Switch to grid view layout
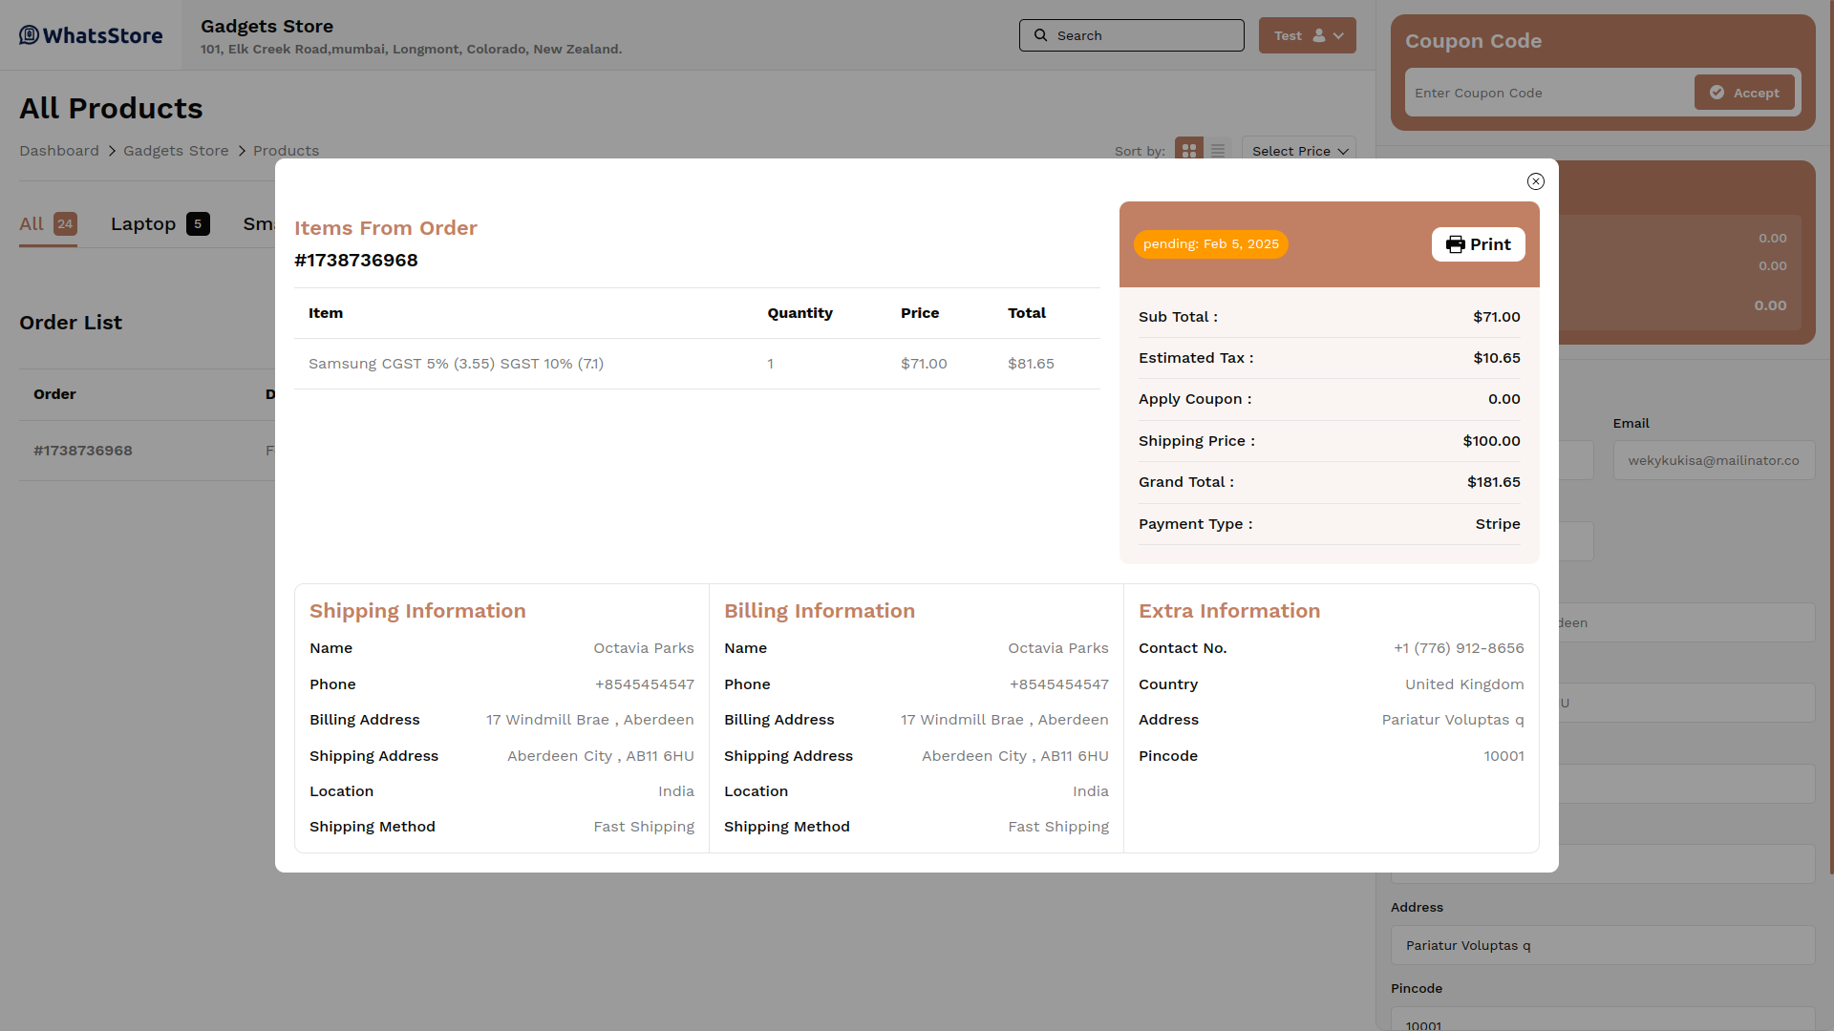The width and height of the screenshot is (1834, 1031). click(1188, 151)
